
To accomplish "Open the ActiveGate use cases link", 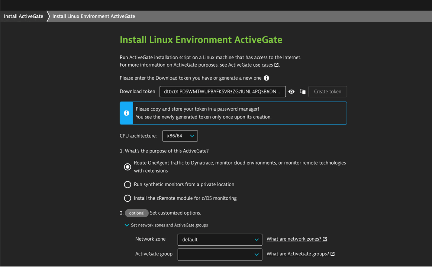I will (250, 65).
